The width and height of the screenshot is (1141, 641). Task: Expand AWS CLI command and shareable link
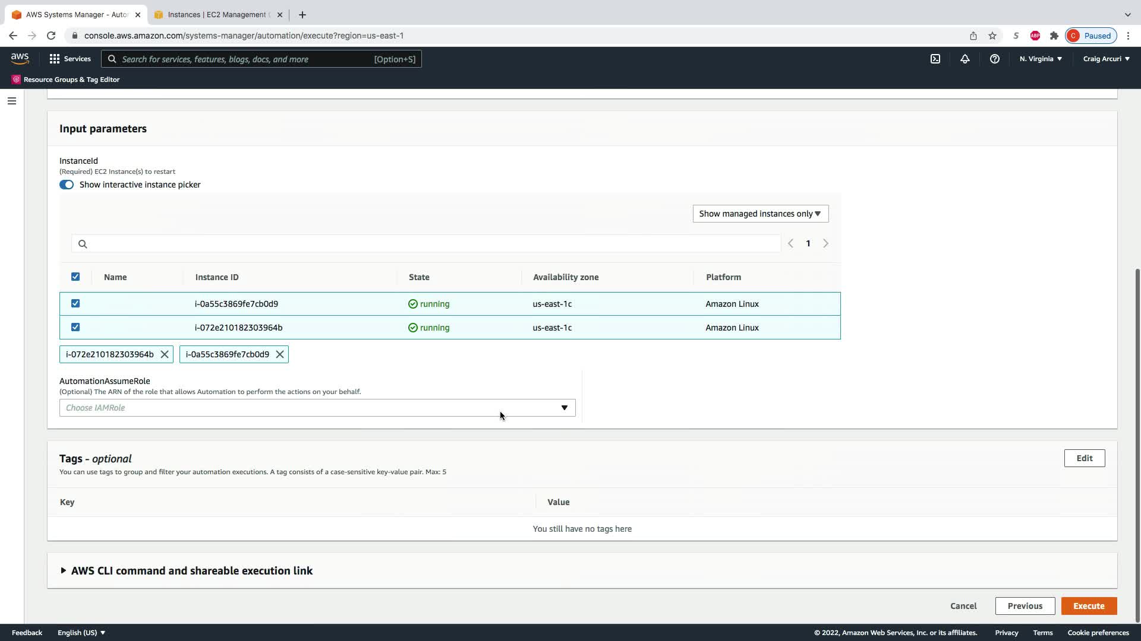click(x=191, y=570)
